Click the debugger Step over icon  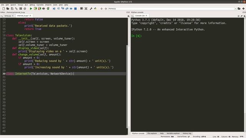(58, 8)
